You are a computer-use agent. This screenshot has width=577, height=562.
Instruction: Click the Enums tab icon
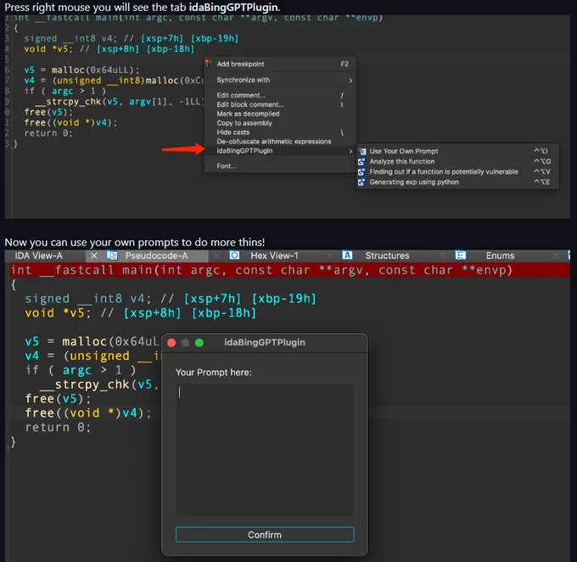coord(461,256)
